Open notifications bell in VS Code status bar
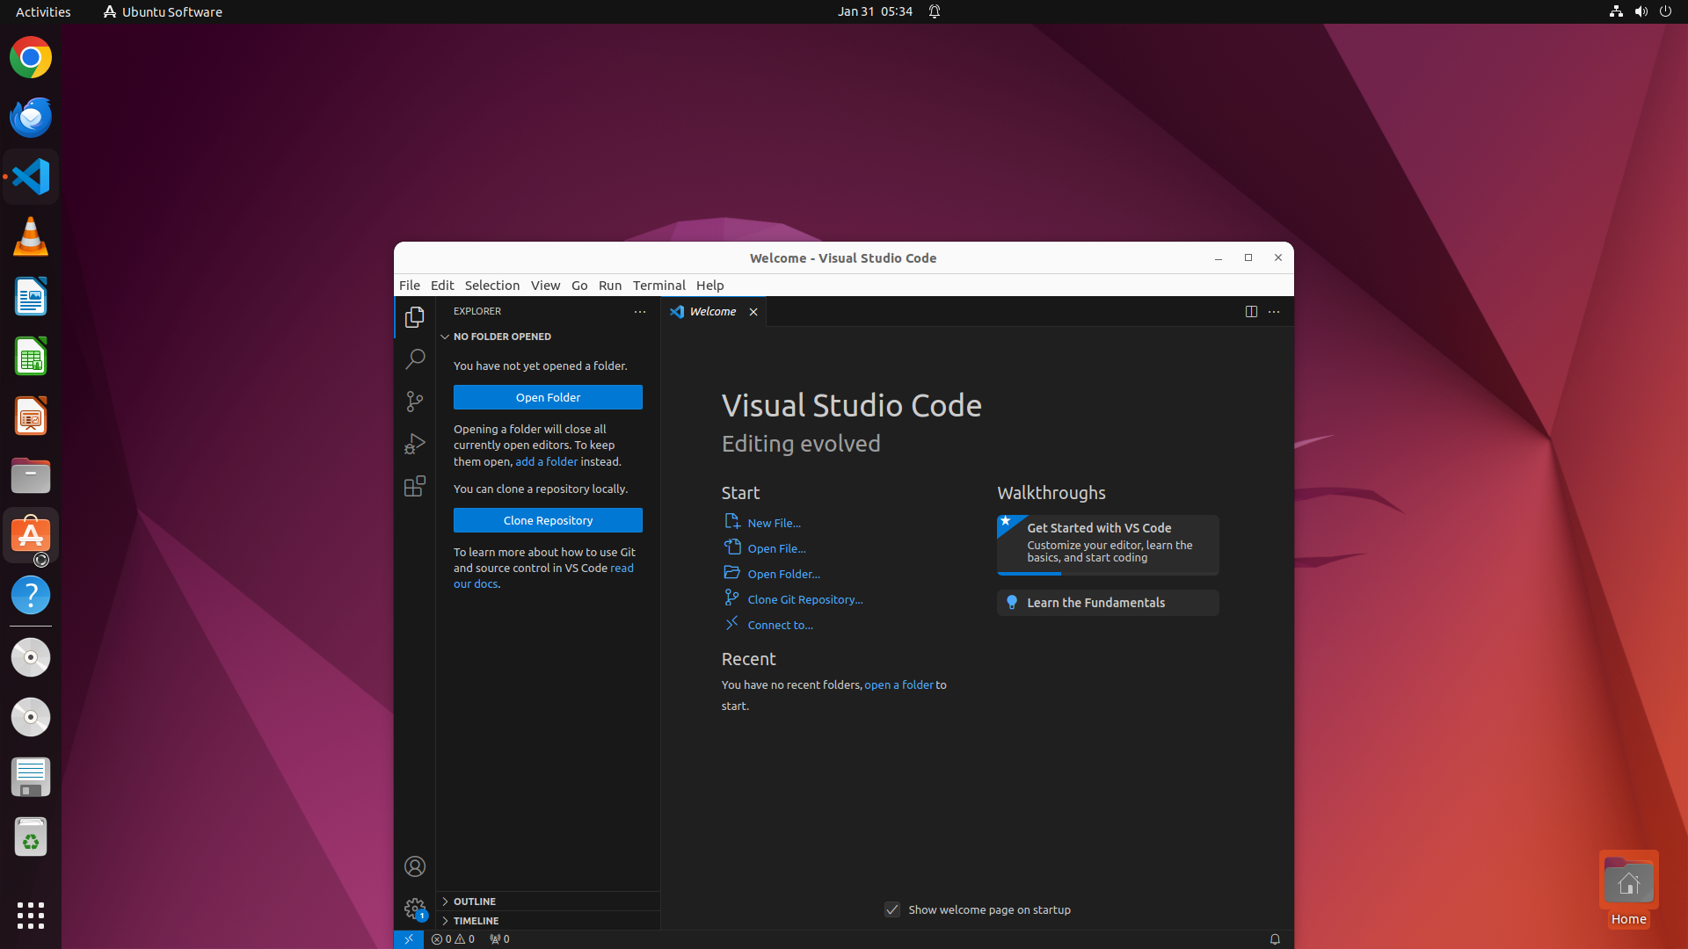Screen dimensions: 1688x949 1275,939
